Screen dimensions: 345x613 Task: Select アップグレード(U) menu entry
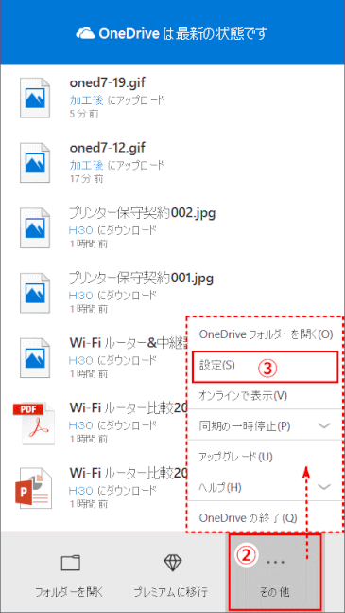pos(235,457)
